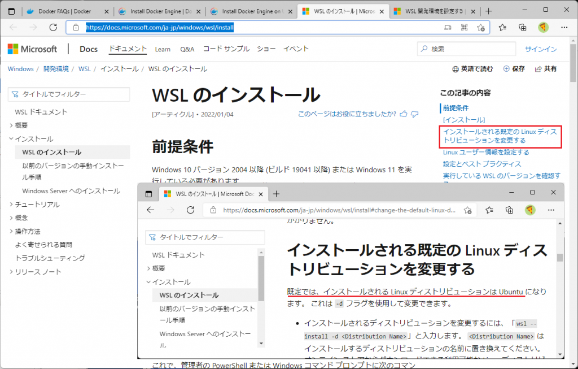Click thumbs up feedback icon

point(404,114)
